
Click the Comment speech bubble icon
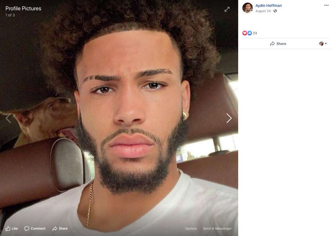27,228
